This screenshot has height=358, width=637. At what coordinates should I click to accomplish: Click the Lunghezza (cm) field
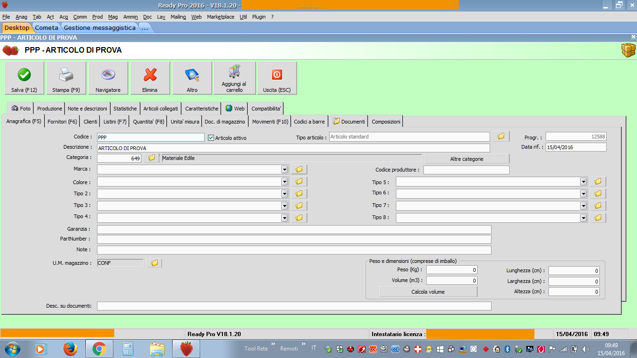click(574, 271)
